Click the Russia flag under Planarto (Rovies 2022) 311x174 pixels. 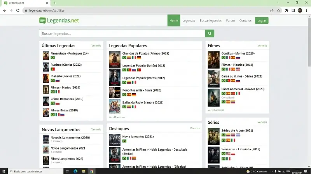[x=58, y=81]
